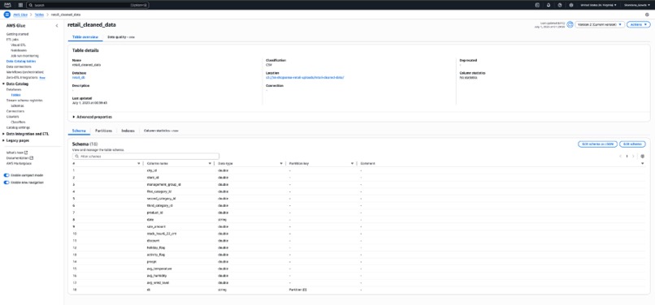Image resolution: width=655 pixels, height=305 pixels.
Task: Open the notifications bell icon
Action: click(549, 5)
